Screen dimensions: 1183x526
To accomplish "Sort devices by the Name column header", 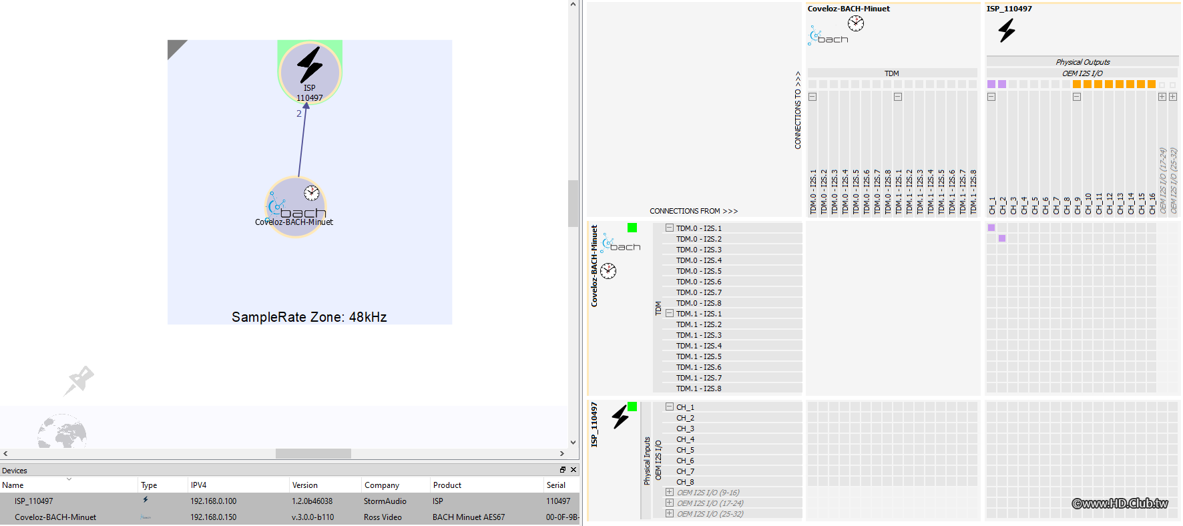I will pos(69,485).
